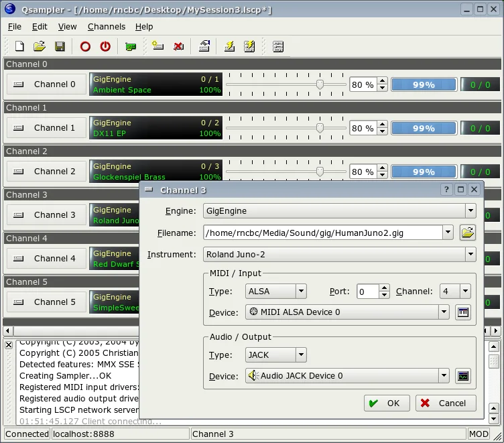This screenshot has height=443, width=504.
Task: Open the View menu
Action: (67, 27)
